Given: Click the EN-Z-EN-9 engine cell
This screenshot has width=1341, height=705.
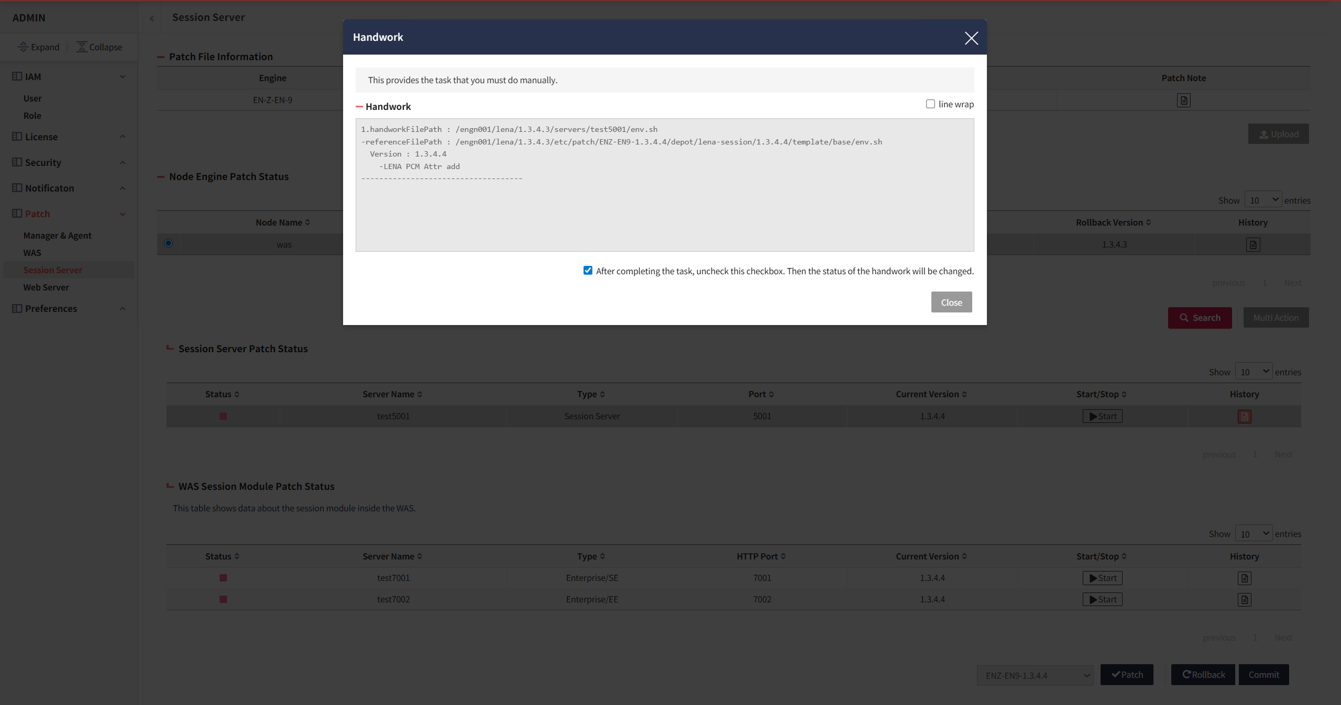Looking at the screenshot, I should click(x=272, y=100).
